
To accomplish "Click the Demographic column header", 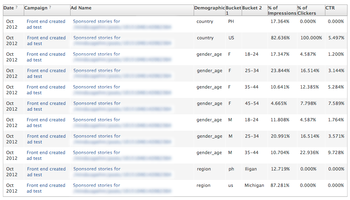I will 209,8.
